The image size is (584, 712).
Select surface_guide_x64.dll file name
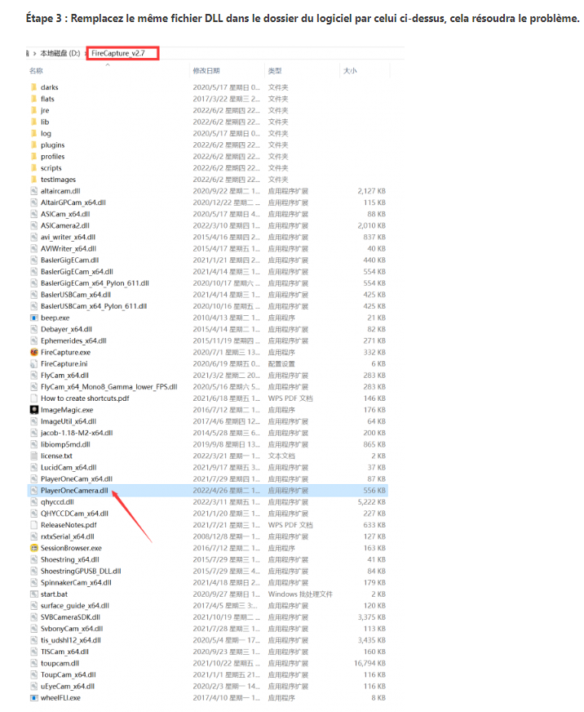point(75,606)
